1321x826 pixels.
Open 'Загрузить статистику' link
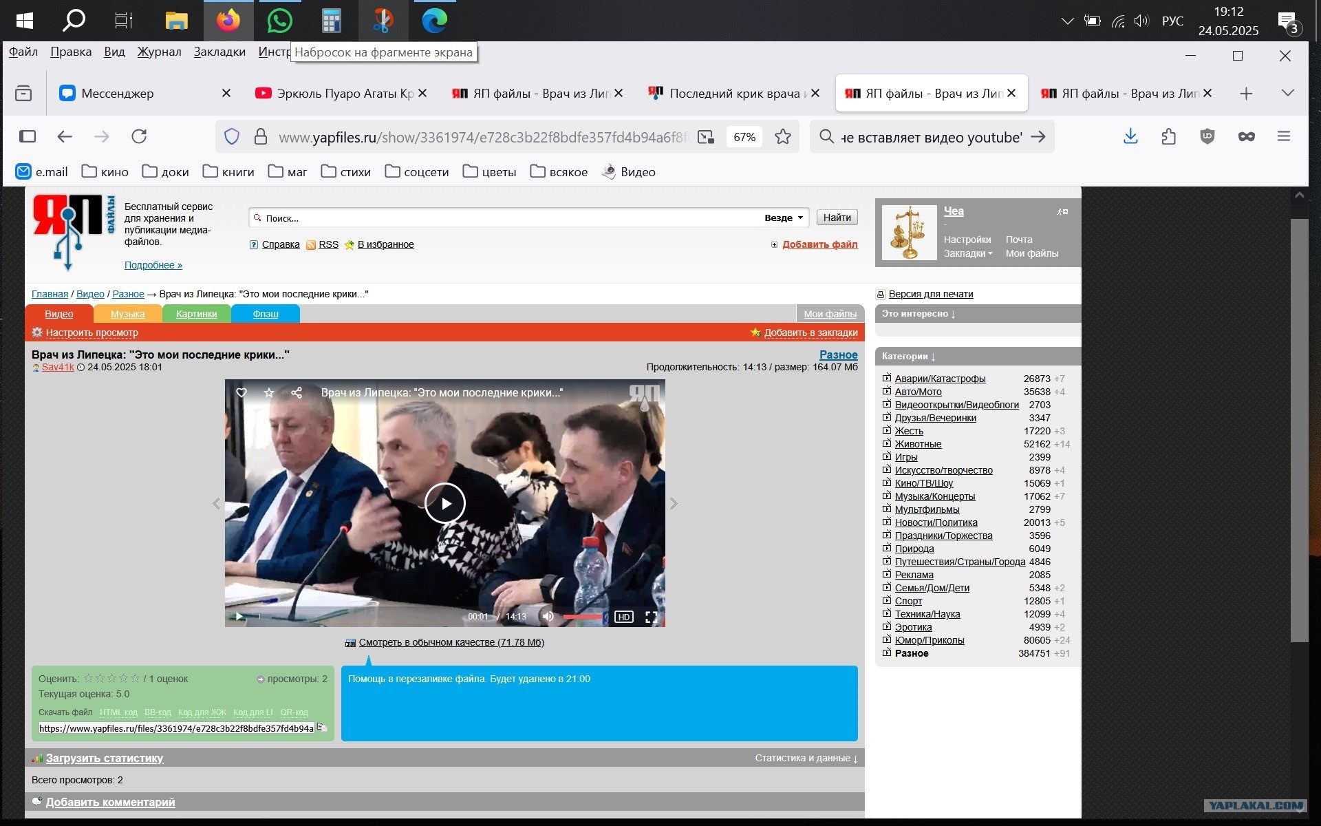point(105,758)
